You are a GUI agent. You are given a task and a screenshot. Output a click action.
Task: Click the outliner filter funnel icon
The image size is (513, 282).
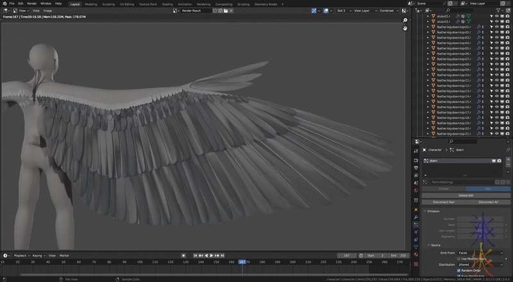pos(498,11)
